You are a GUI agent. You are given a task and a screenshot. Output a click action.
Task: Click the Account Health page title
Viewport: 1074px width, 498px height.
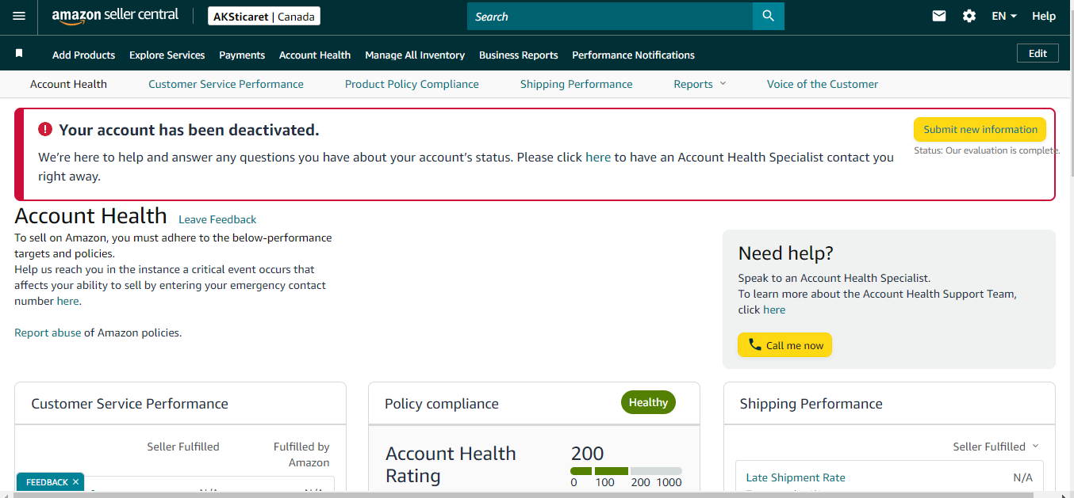[x=90, y=215]
